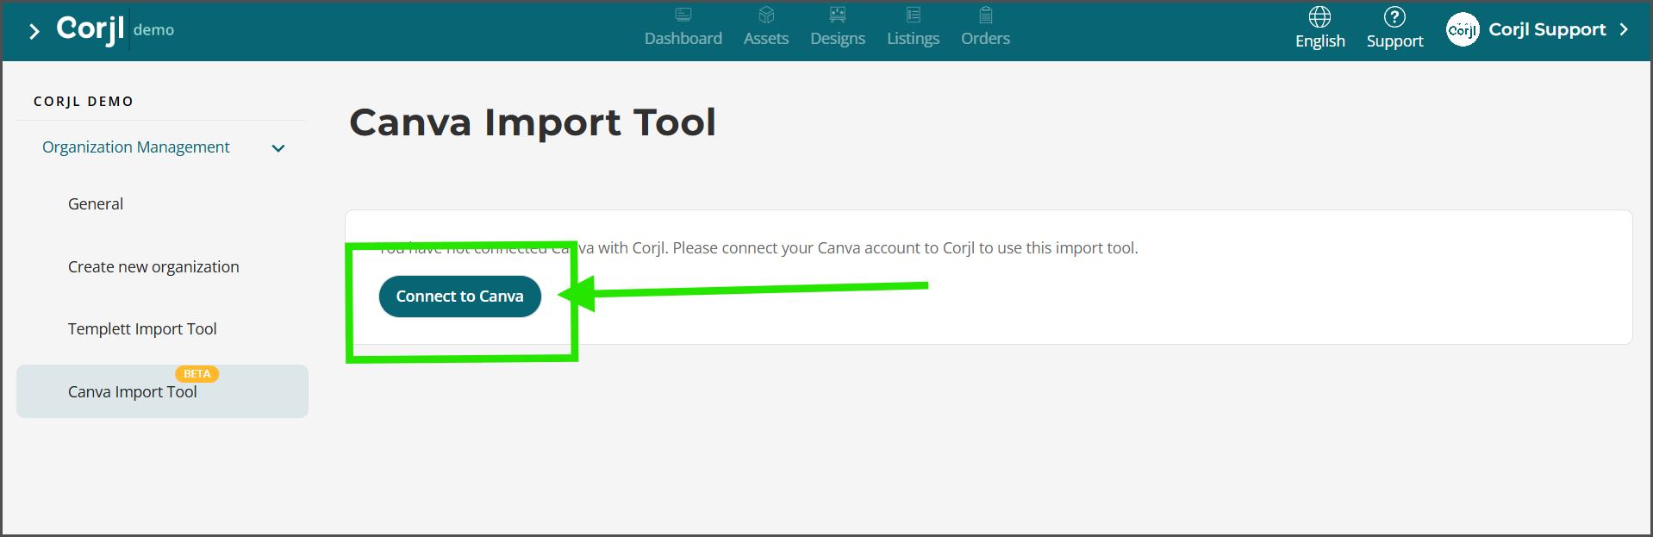Open the English language selector
Image resolution: width=1653 pixels, height=537 pixels.
[x=1320, y=41]
